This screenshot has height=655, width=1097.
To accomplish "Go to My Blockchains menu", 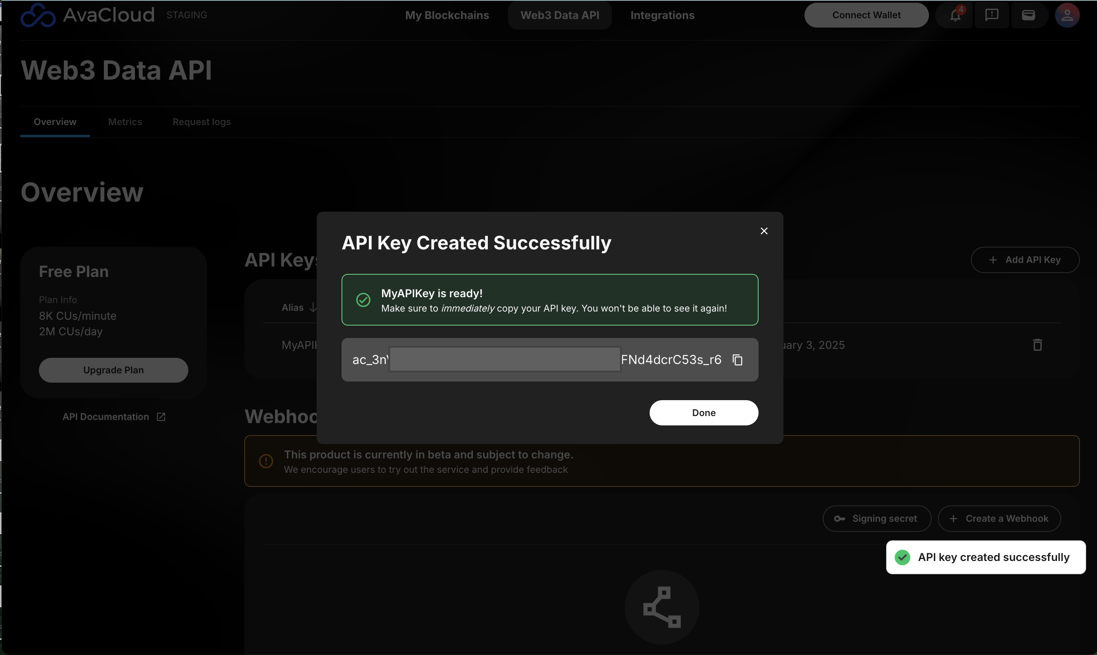I will (x=447, y=15).
